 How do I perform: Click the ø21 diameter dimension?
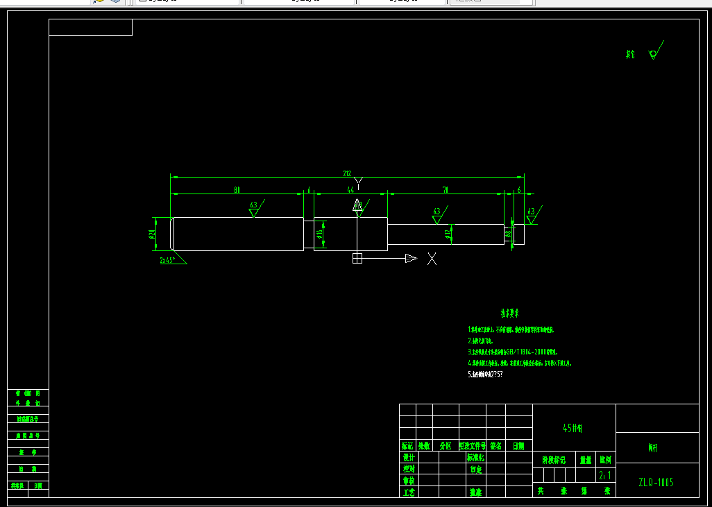point(152,234)
